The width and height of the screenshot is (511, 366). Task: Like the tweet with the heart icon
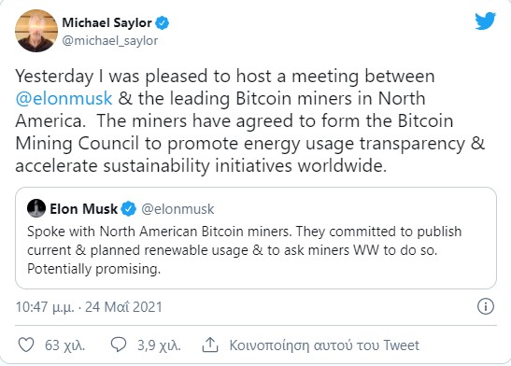click(26, 345)
